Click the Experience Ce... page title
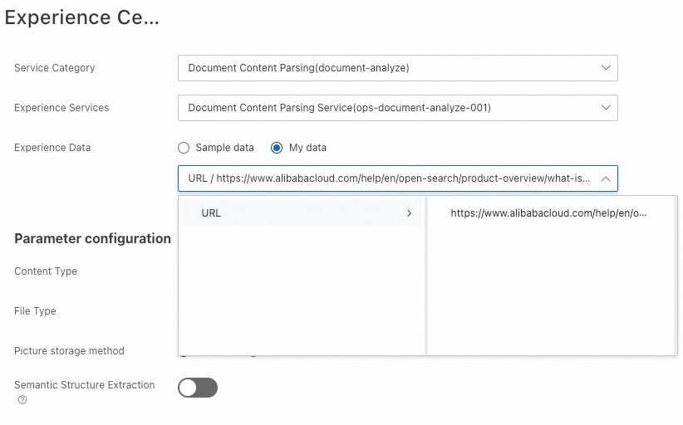 (x=81, y=17)
